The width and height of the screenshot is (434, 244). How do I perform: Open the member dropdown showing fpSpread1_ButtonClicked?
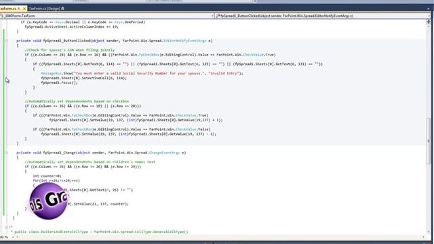click(323, 16)
